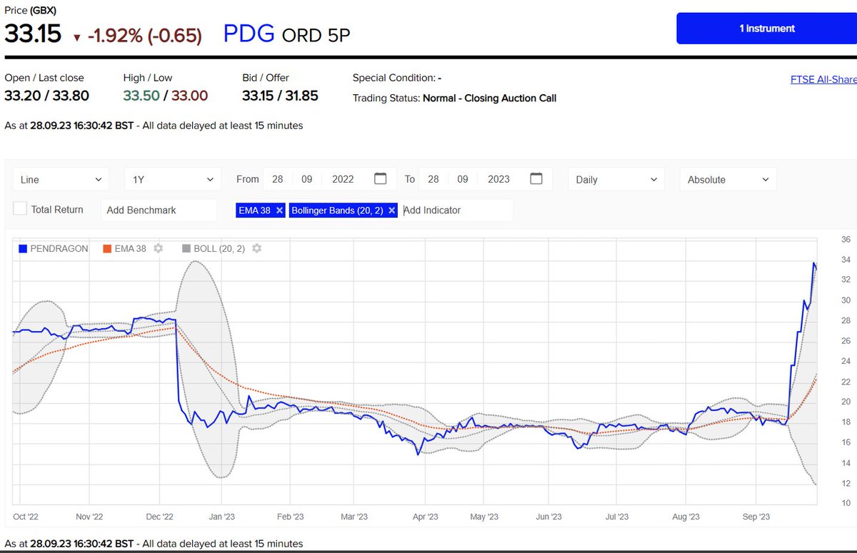Open the Daily interval dropdown
857x553 pixels.
pos(616,179)
